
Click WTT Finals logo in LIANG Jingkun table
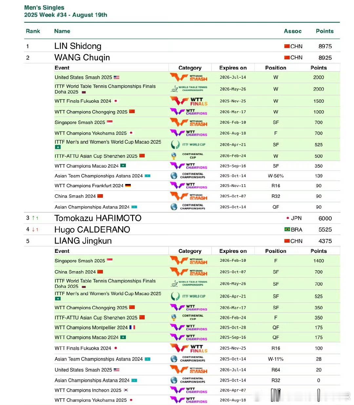(189, 348)
